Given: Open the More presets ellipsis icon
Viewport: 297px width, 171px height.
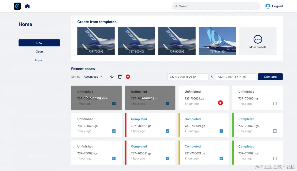Looking at the screenshot, I should (258, 39).
